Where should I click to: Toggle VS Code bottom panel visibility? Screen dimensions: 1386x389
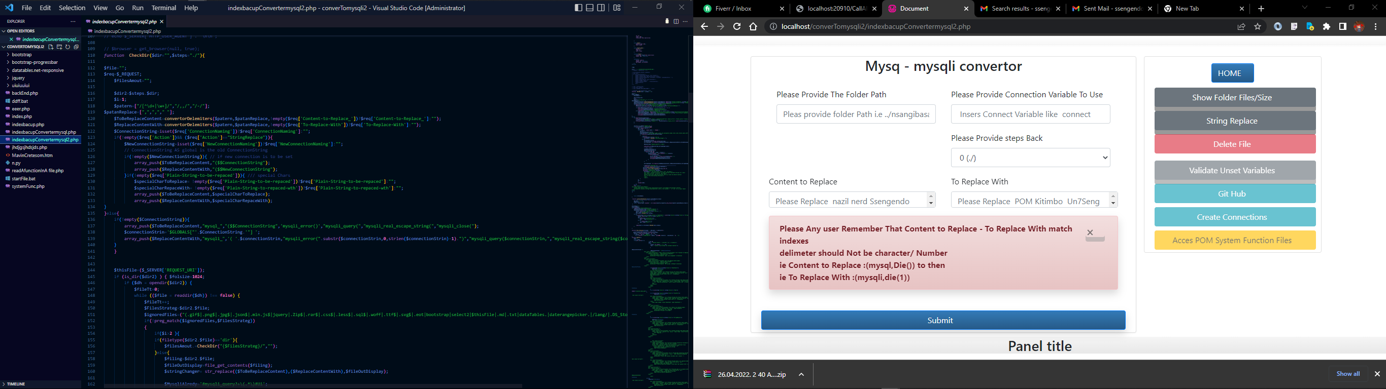[x=590, y=8]
